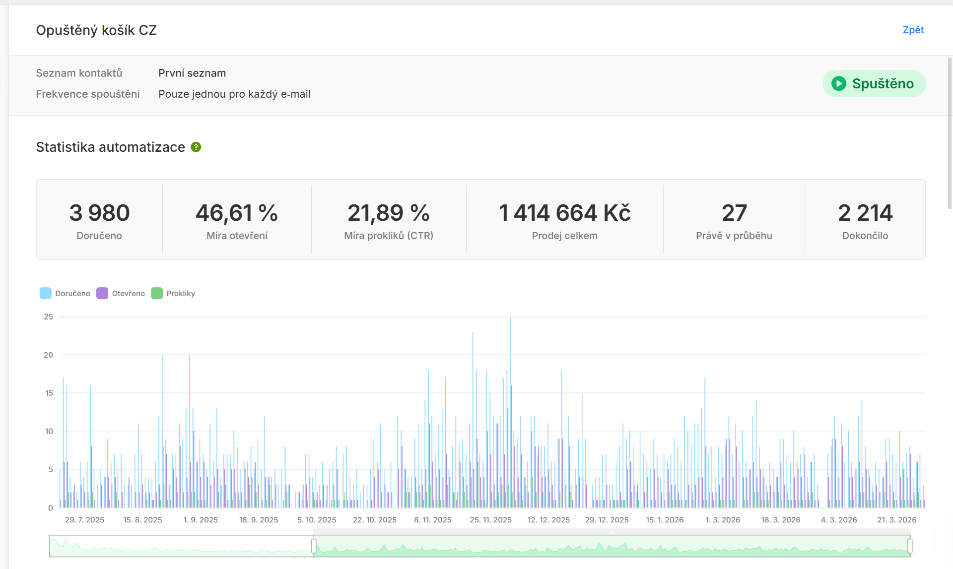Click the green Spuštěno status button
This screenshot has width=953, height=569.
click(x=874, y=83)
